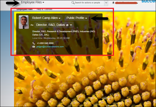Open notifications bell icon
Image resolution: width=156 pixels, height=107 pixels.
pos(113,3)
